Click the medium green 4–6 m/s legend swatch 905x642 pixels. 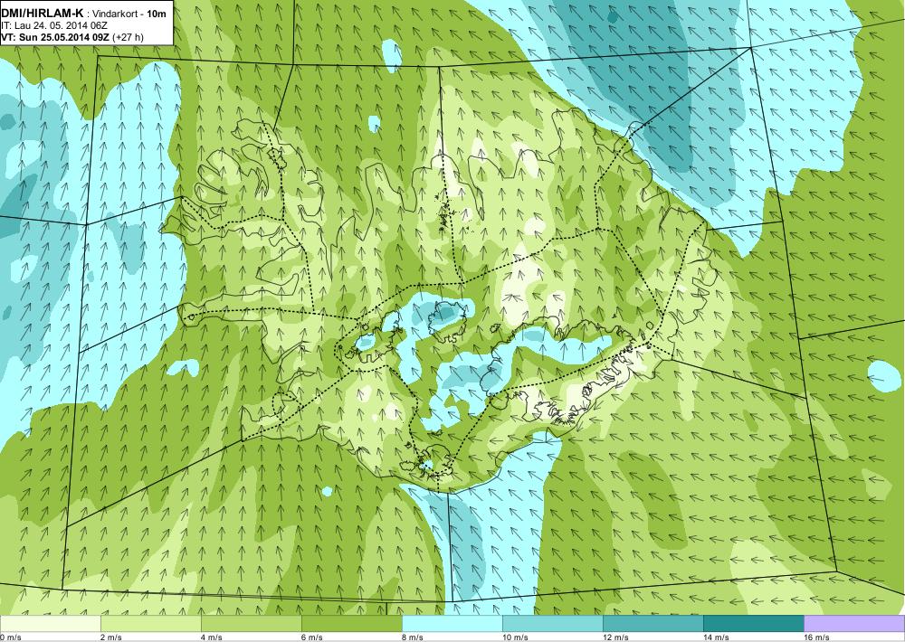click(251, 624)
